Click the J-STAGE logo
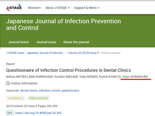 14,8
